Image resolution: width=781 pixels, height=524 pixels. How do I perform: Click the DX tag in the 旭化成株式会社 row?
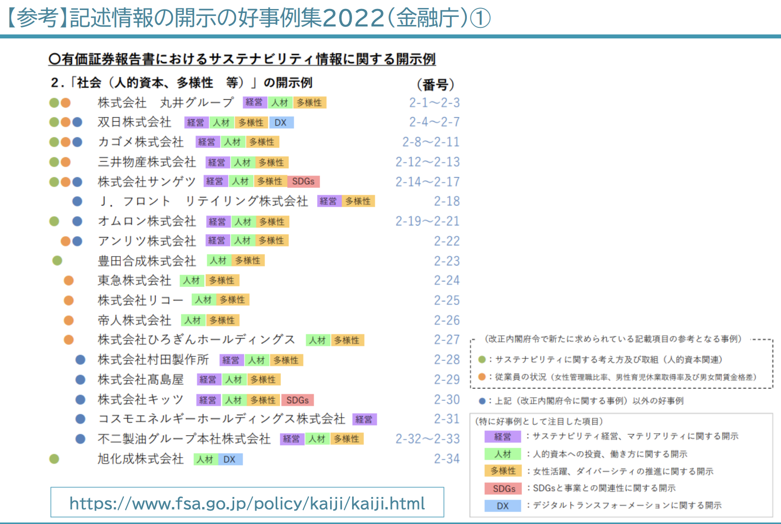tap(230, 459)
